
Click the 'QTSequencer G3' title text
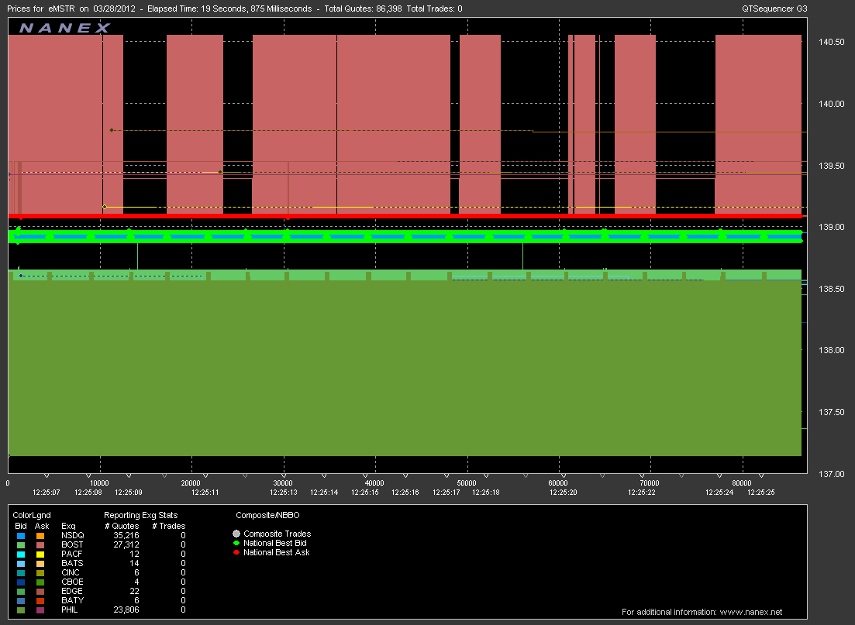point(774,9)
